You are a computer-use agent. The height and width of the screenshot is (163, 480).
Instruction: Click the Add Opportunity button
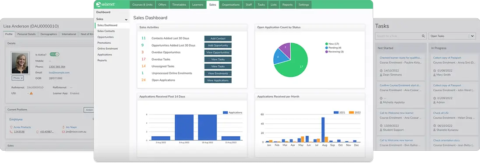[x=218, y=45]
